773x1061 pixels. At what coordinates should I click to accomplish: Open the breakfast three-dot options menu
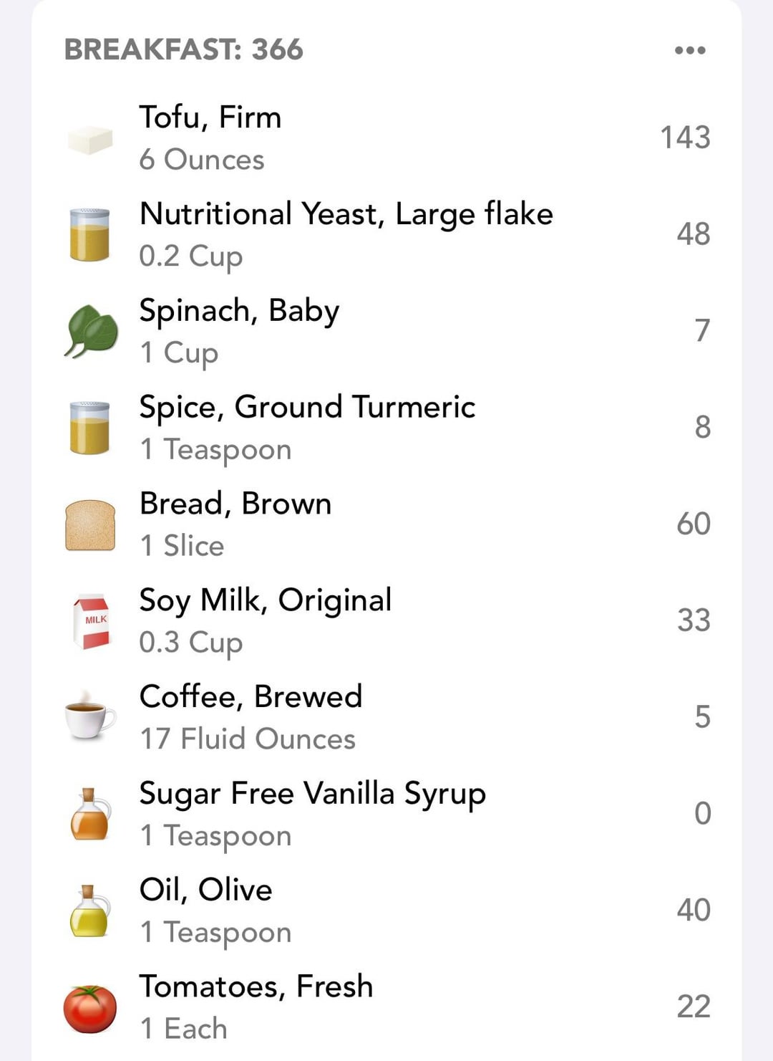point(690,50)
